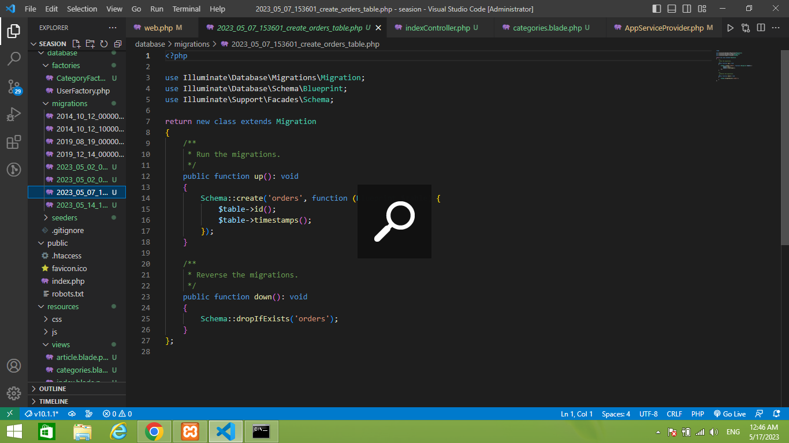The image size is (789, 443).
Task: Open the Search view in activity bar
Action: point(14,59)
